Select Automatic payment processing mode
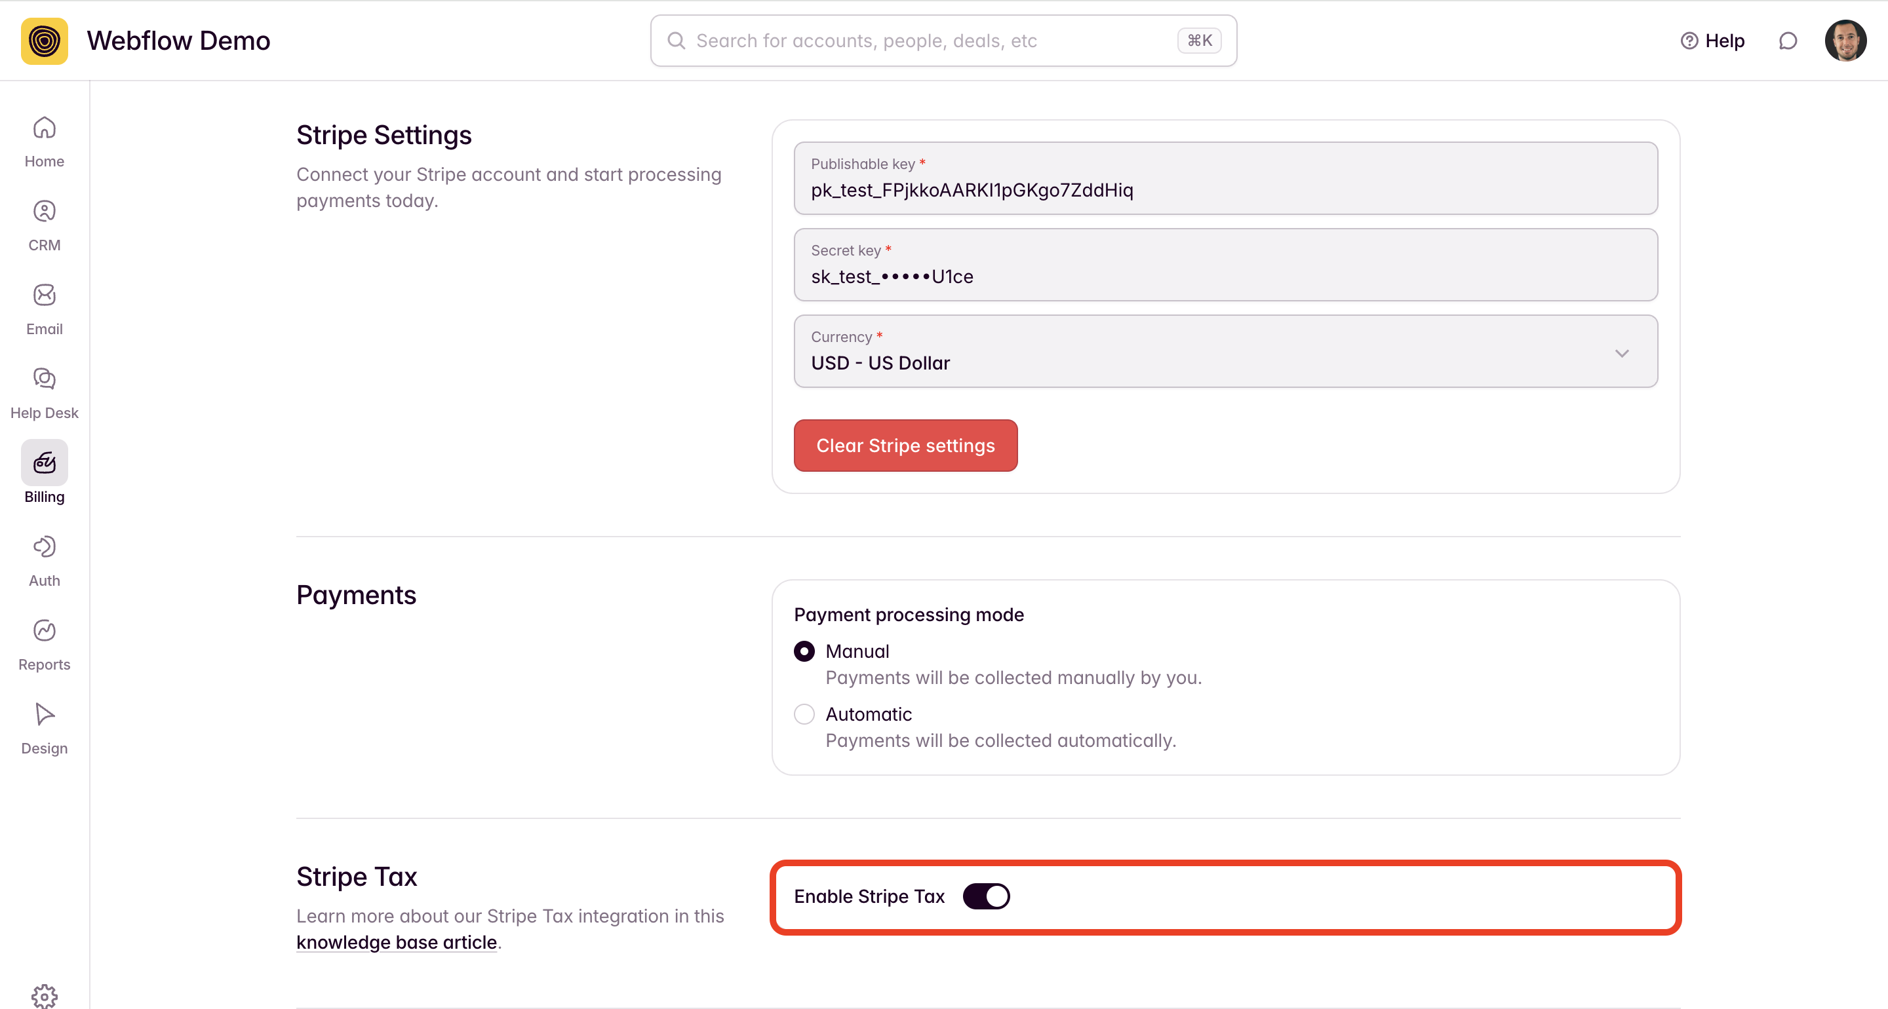 pyautogui.click(x=804, y=714)
